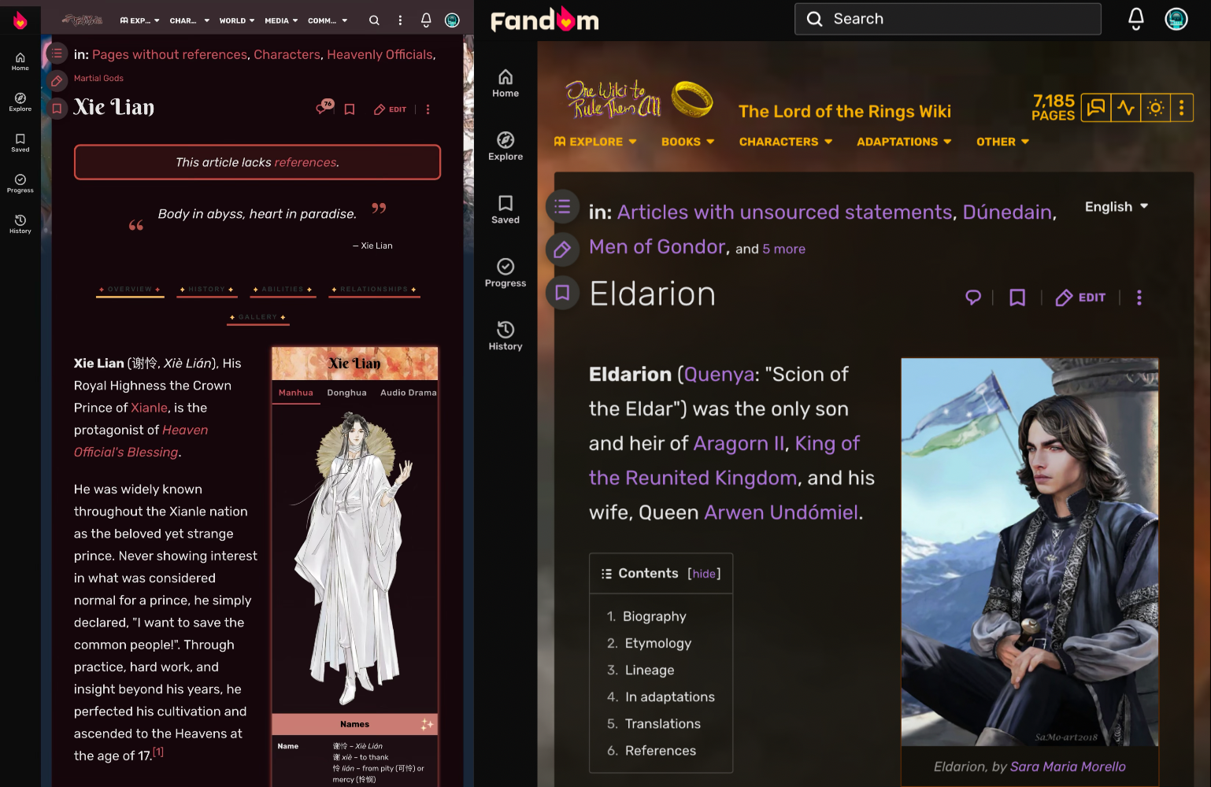Viewport: 1211px width, 787px height.
Task: Open notifications bell in Xie Lian window
Action: 426,20
